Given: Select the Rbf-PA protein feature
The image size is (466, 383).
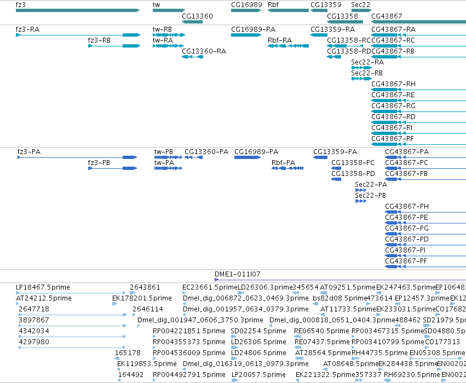Looking at the screenshot, I should (x=287, y=168).
